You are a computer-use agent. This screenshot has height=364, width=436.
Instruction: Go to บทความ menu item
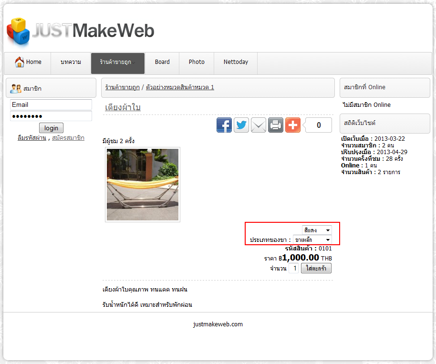71,63
